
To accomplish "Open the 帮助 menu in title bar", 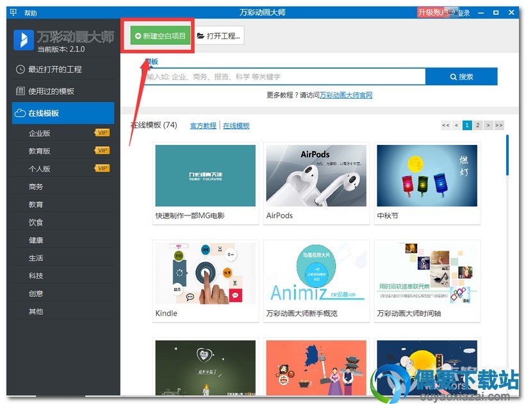I will pos(31,13).
